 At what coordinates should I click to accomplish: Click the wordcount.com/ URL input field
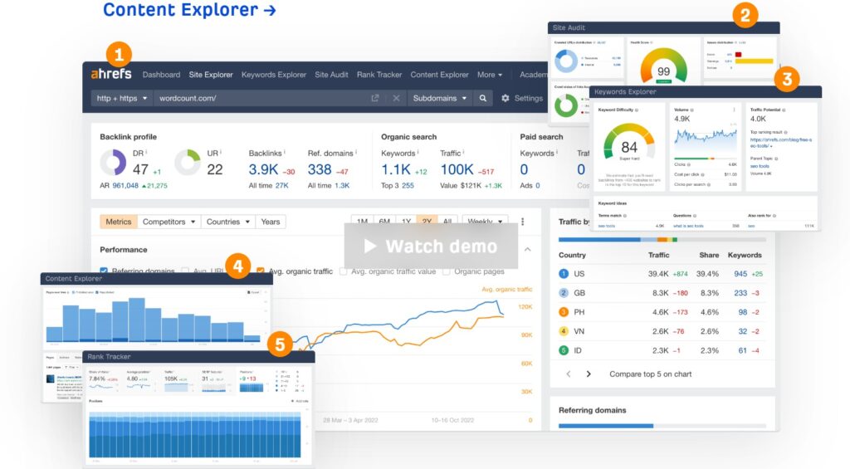(x=266, y=98)
